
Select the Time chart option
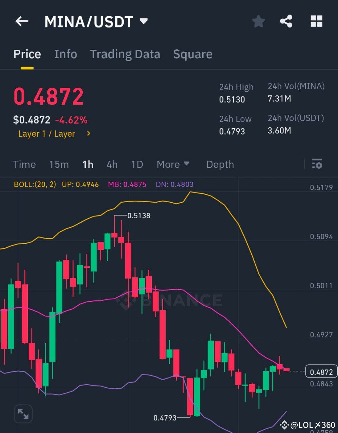[x=24, y=164]
